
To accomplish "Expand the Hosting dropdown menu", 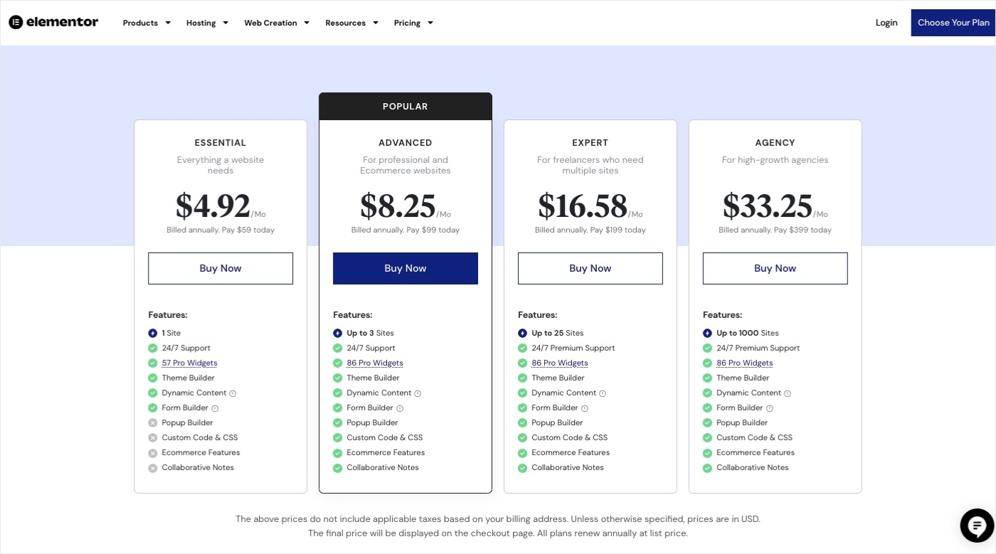I will click(x=207, y=23).
